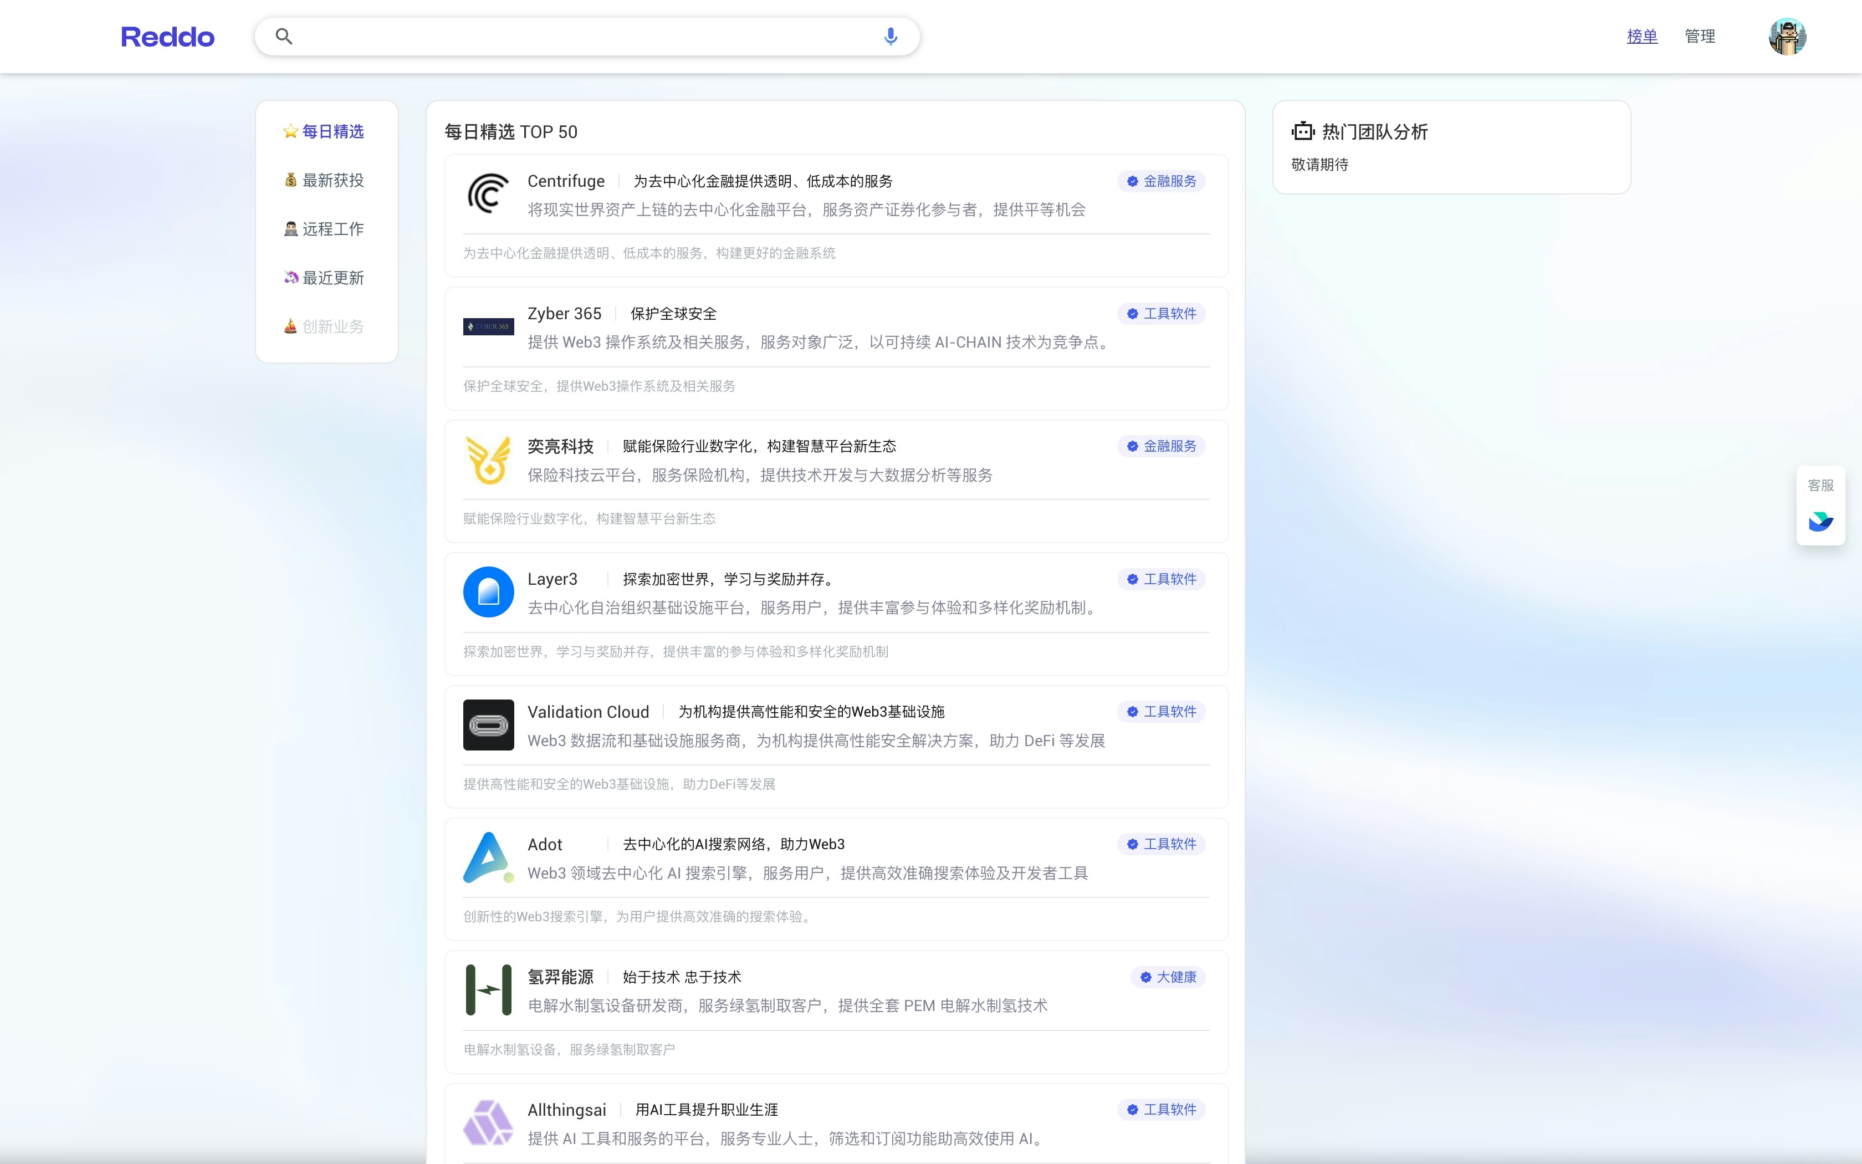Click the 工具软件 tag on Validation Cloud
Viewport: 1862px width, 1164px height.
coord(1162,712)
